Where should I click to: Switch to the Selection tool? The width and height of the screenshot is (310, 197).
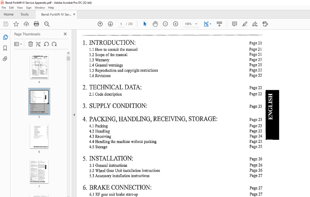[144, 24]
